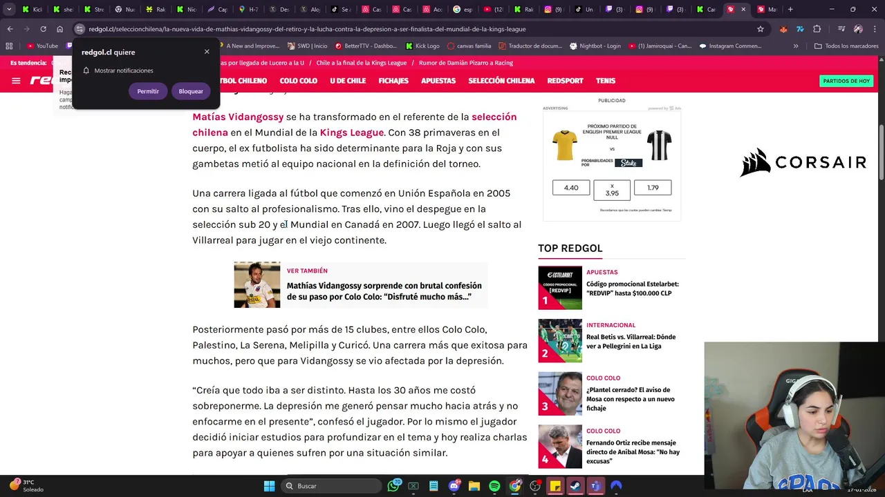The image size is (885, 497).
Task: Click the URL address bar
Action: tap(415, 29)
